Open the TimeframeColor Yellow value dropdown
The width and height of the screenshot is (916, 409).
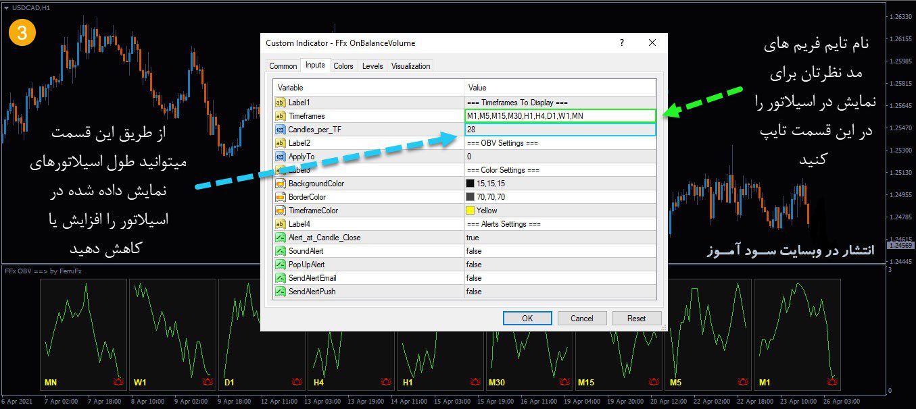coord(560,211)
